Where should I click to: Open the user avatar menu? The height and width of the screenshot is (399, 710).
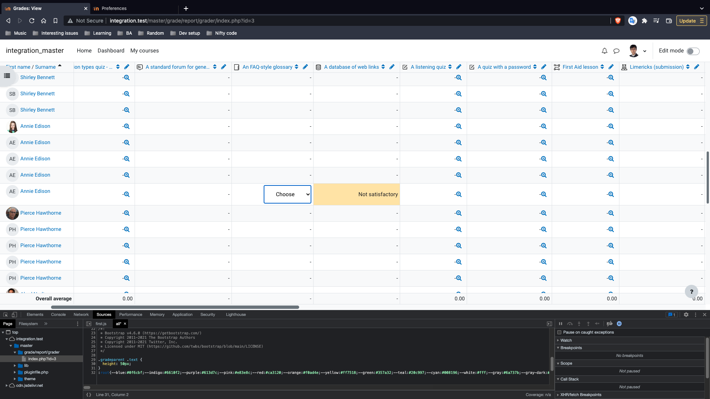point(638,51)
